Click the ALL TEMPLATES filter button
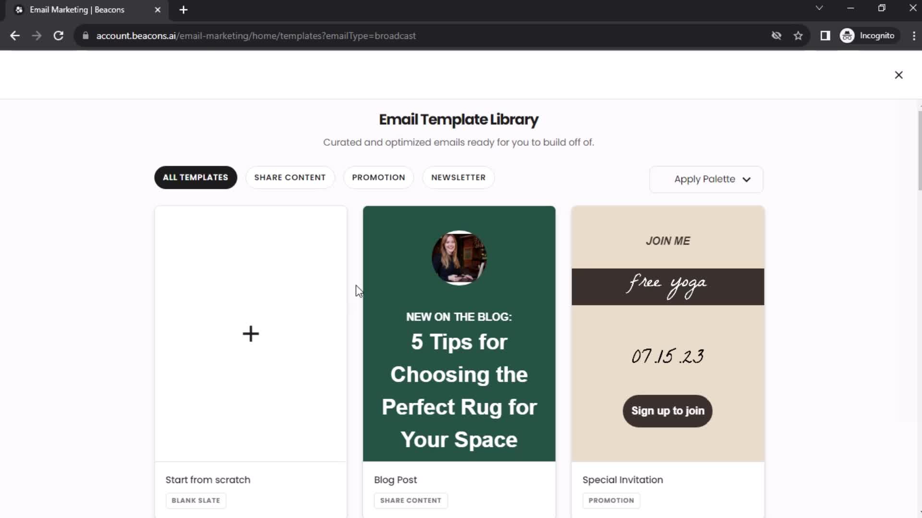This screenshot has height=518, width=922. point(195,177)
